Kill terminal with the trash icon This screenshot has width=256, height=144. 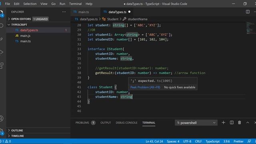tap(239, 123)
